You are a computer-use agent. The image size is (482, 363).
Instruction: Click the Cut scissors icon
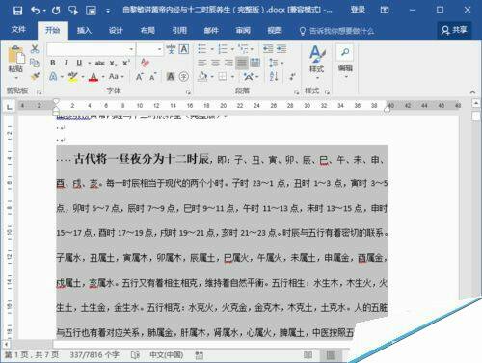tap(35, 49)
